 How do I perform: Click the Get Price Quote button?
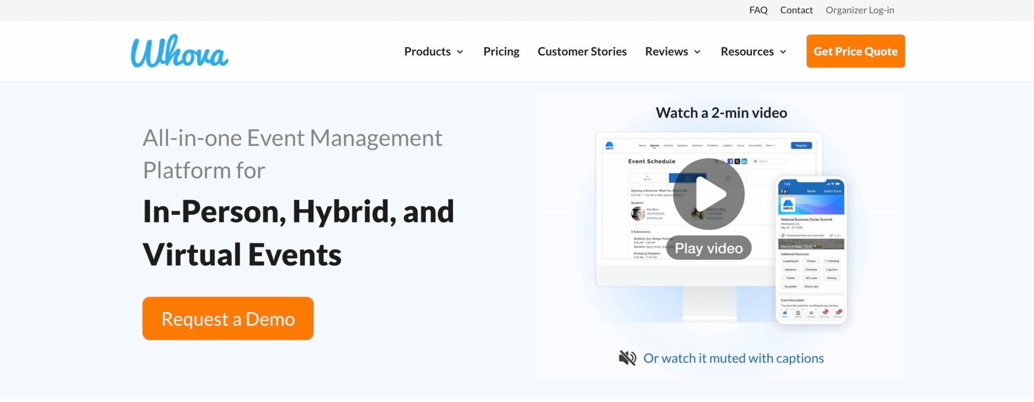click(856, 51)
